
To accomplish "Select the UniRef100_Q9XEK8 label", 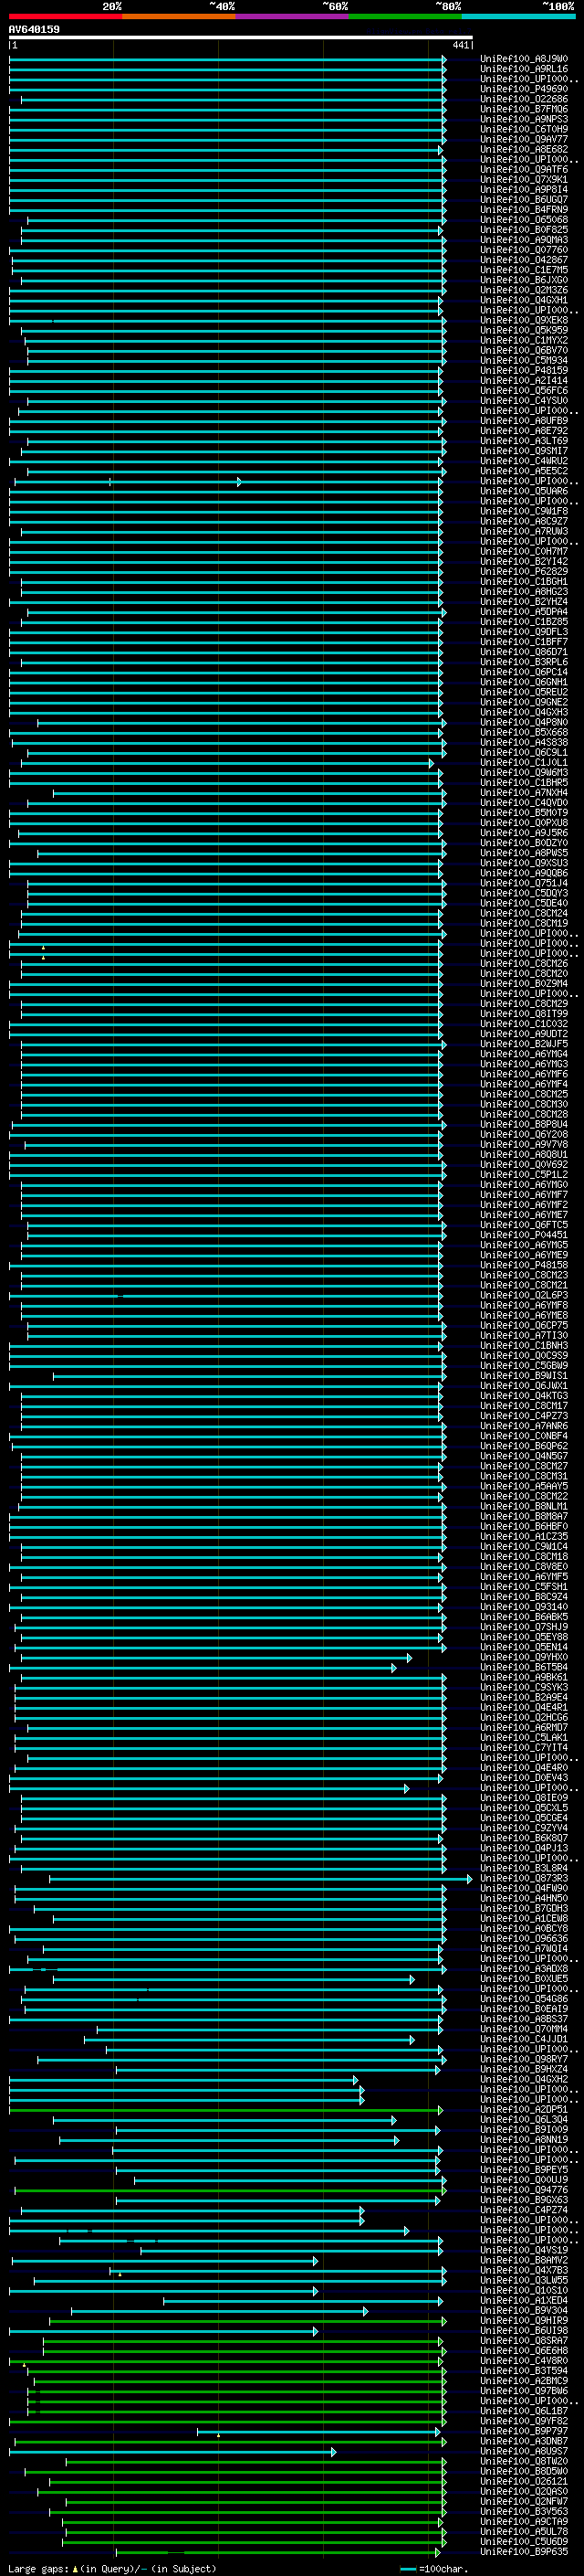I will tap(524, 320).
